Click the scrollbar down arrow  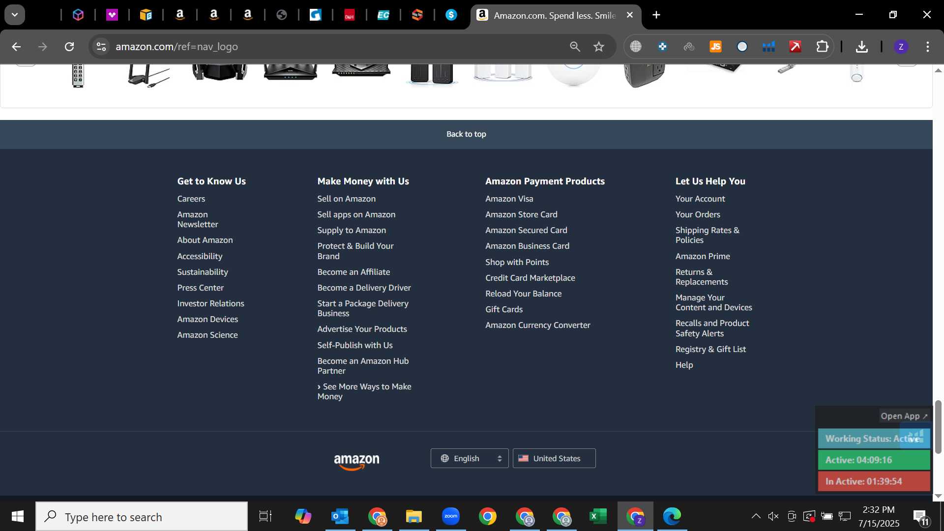tap(938, 496)
